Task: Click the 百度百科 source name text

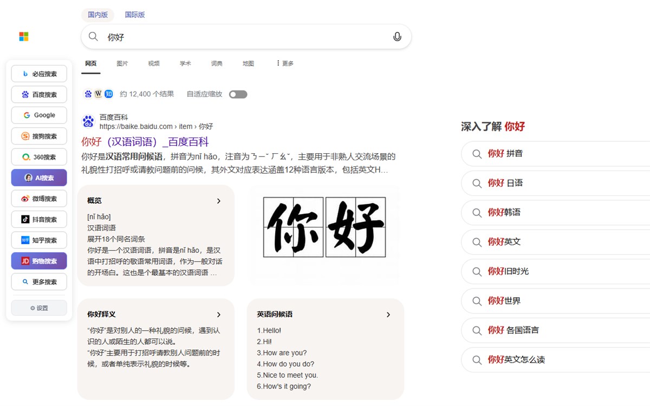Action: tap(114, 117)
